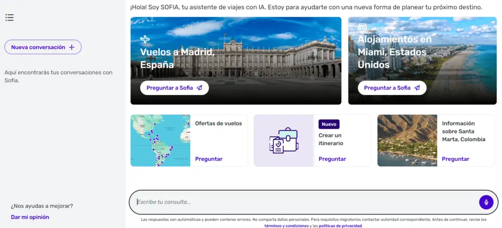Click the luggage itinerary illustration
The height and width of the screenshot is (228, 502).
pyautogui.click(x=284, y=141)
